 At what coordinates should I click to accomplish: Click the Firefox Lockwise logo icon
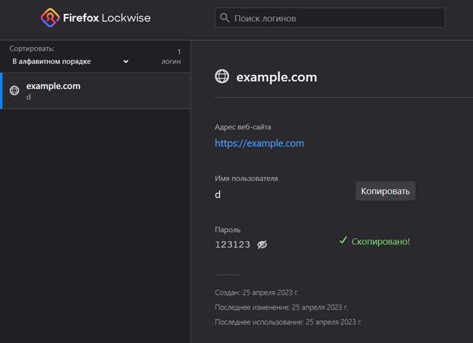(x=50, y=18)
